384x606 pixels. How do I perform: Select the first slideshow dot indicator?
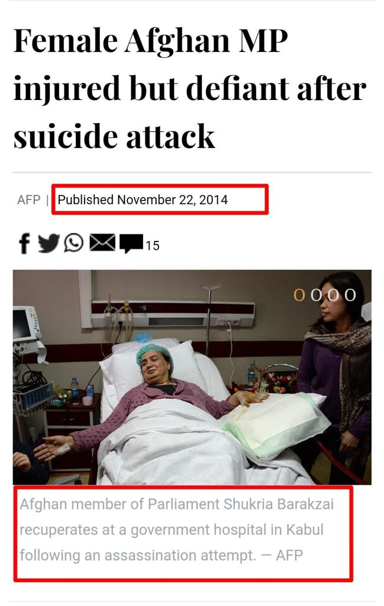tap(299, 295)
